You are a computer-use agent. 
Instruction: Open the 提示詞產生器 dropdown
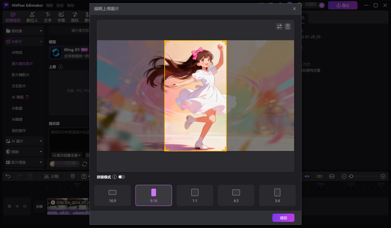click(x=66, y=155)
